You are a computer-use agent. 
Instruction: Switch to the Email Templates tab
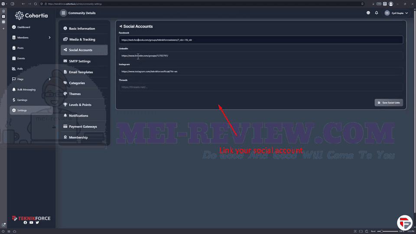click(x=84, y=72)
